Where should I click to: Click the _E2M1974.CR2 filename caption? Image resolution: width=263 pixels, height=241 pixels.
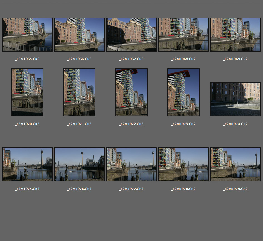235,124
